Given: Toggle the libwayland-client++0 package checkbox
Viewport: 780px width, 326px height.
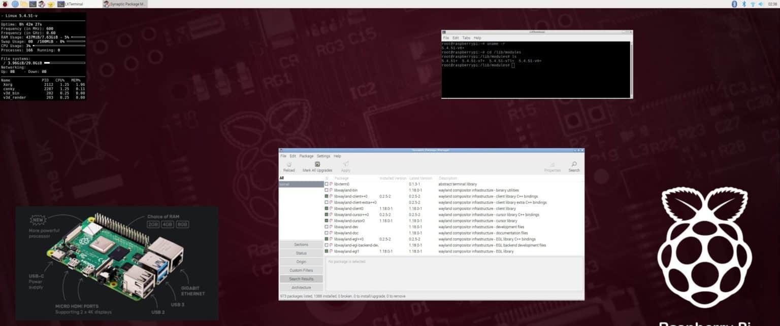Looking at the screenshot, I should (327, 196).
